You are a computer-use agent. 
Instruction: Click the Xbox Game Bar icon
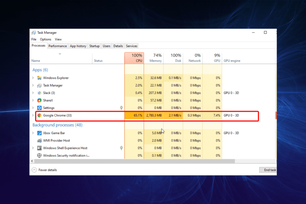click(39, 133)
